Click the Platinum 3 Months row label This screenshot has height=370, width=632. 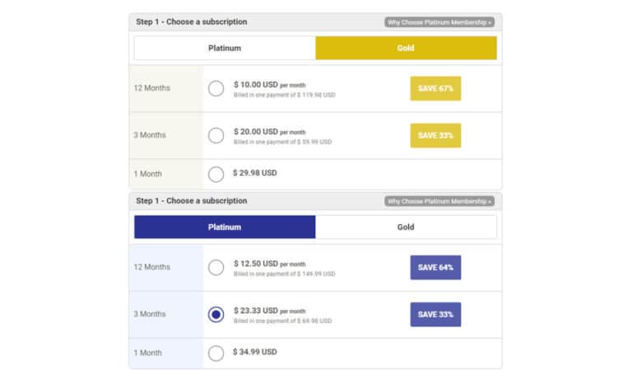(150, 314)
